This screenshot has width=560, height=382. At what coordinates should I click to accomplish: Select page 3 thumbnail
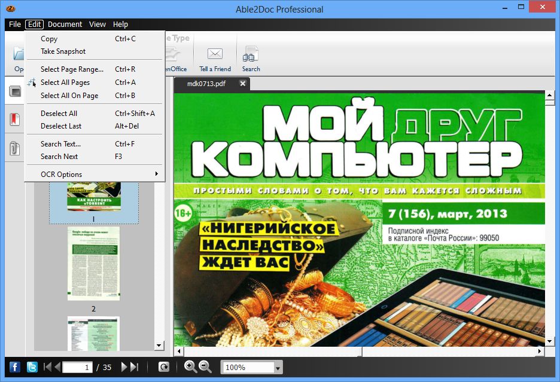click(x=93, y=333)
